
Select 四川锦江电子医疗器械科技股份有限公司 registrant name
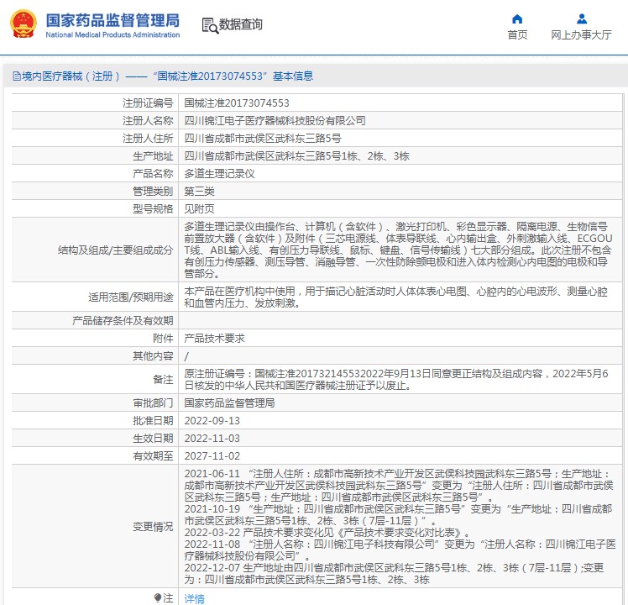point(275,121)
